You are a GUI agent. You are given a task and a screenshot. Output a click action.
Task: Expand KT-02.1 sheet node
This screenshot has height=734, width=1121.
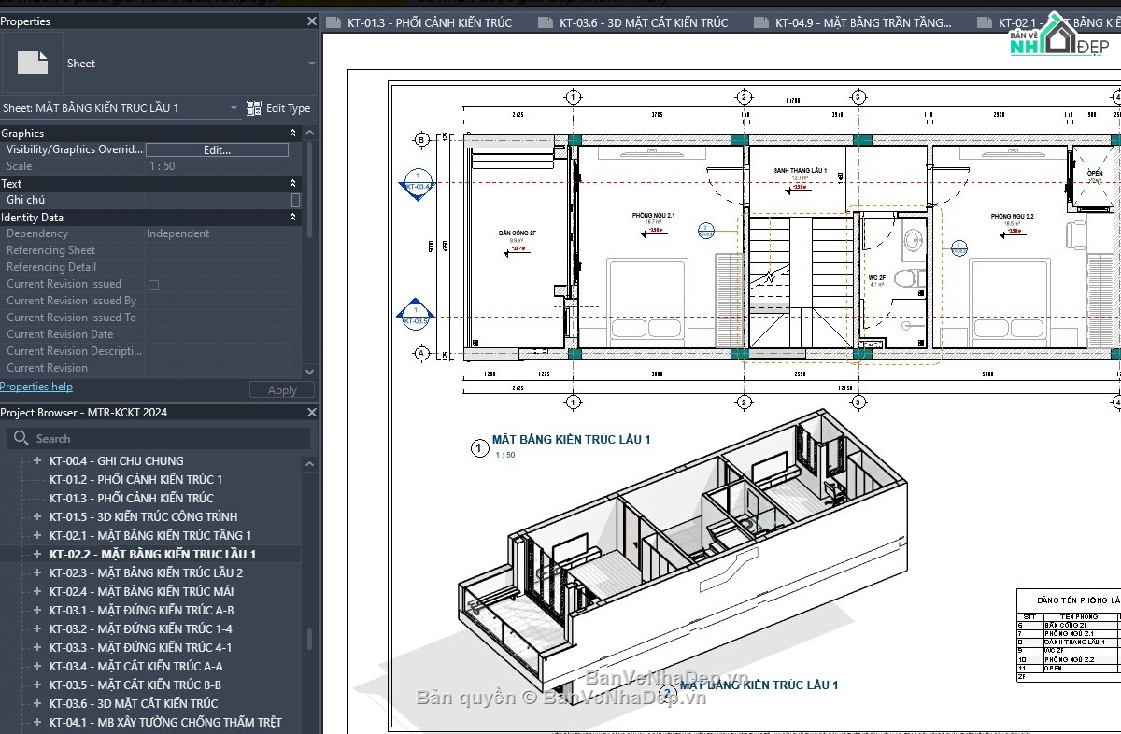[37, 535]
